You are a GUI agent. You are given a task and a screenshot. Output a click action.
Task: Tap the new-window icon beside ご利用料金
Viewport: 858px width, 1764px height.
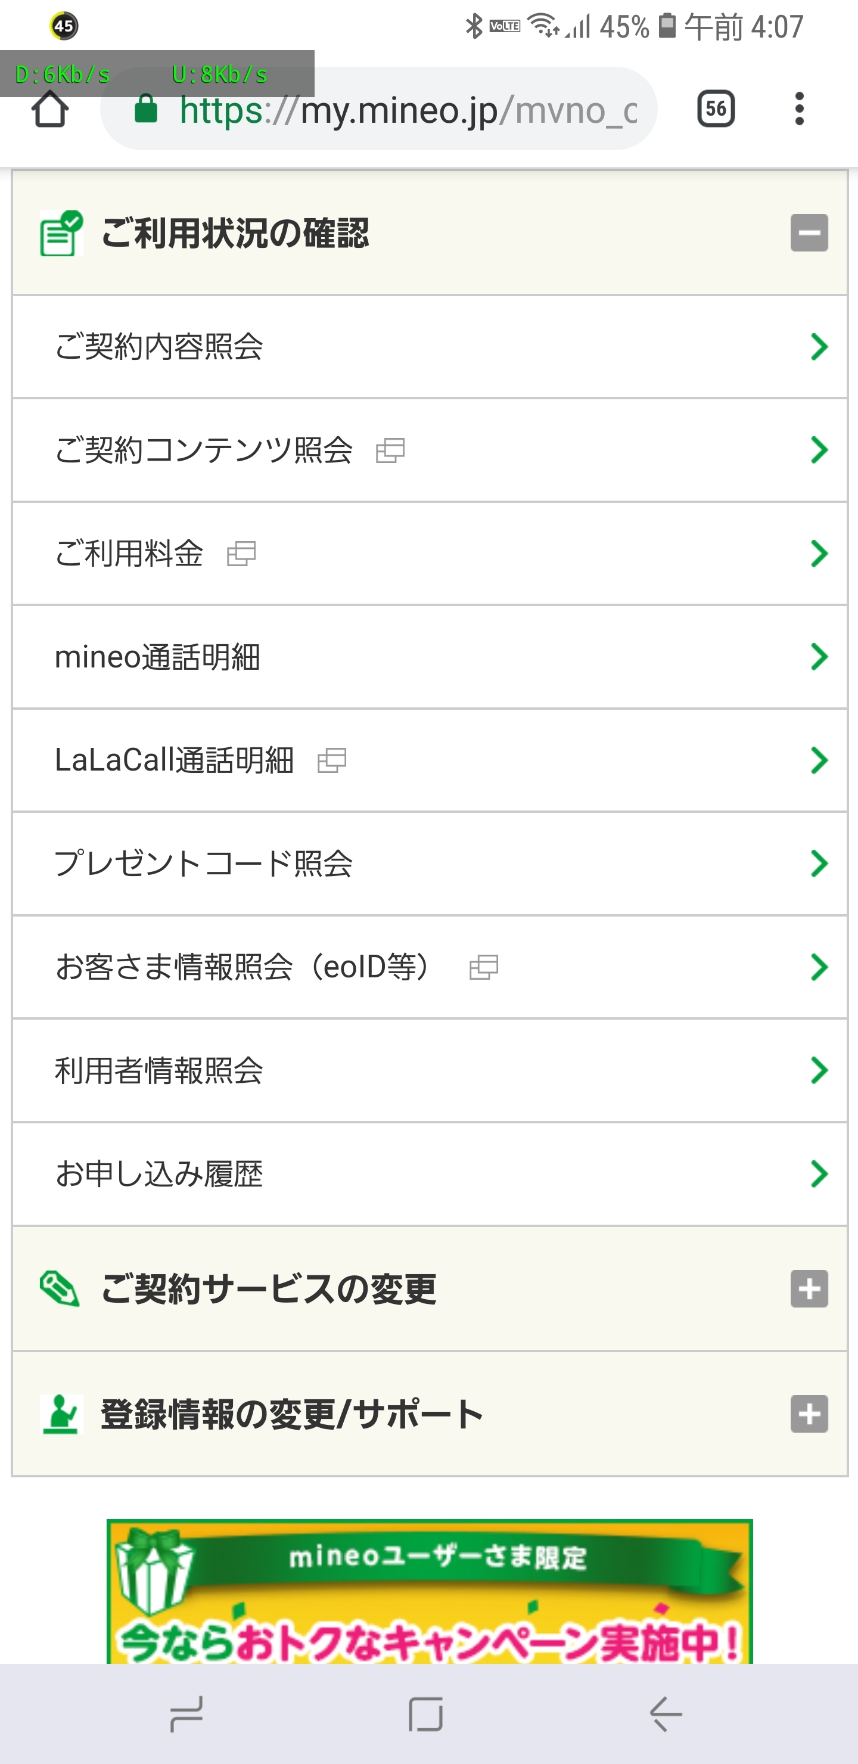tap(241, 553)
